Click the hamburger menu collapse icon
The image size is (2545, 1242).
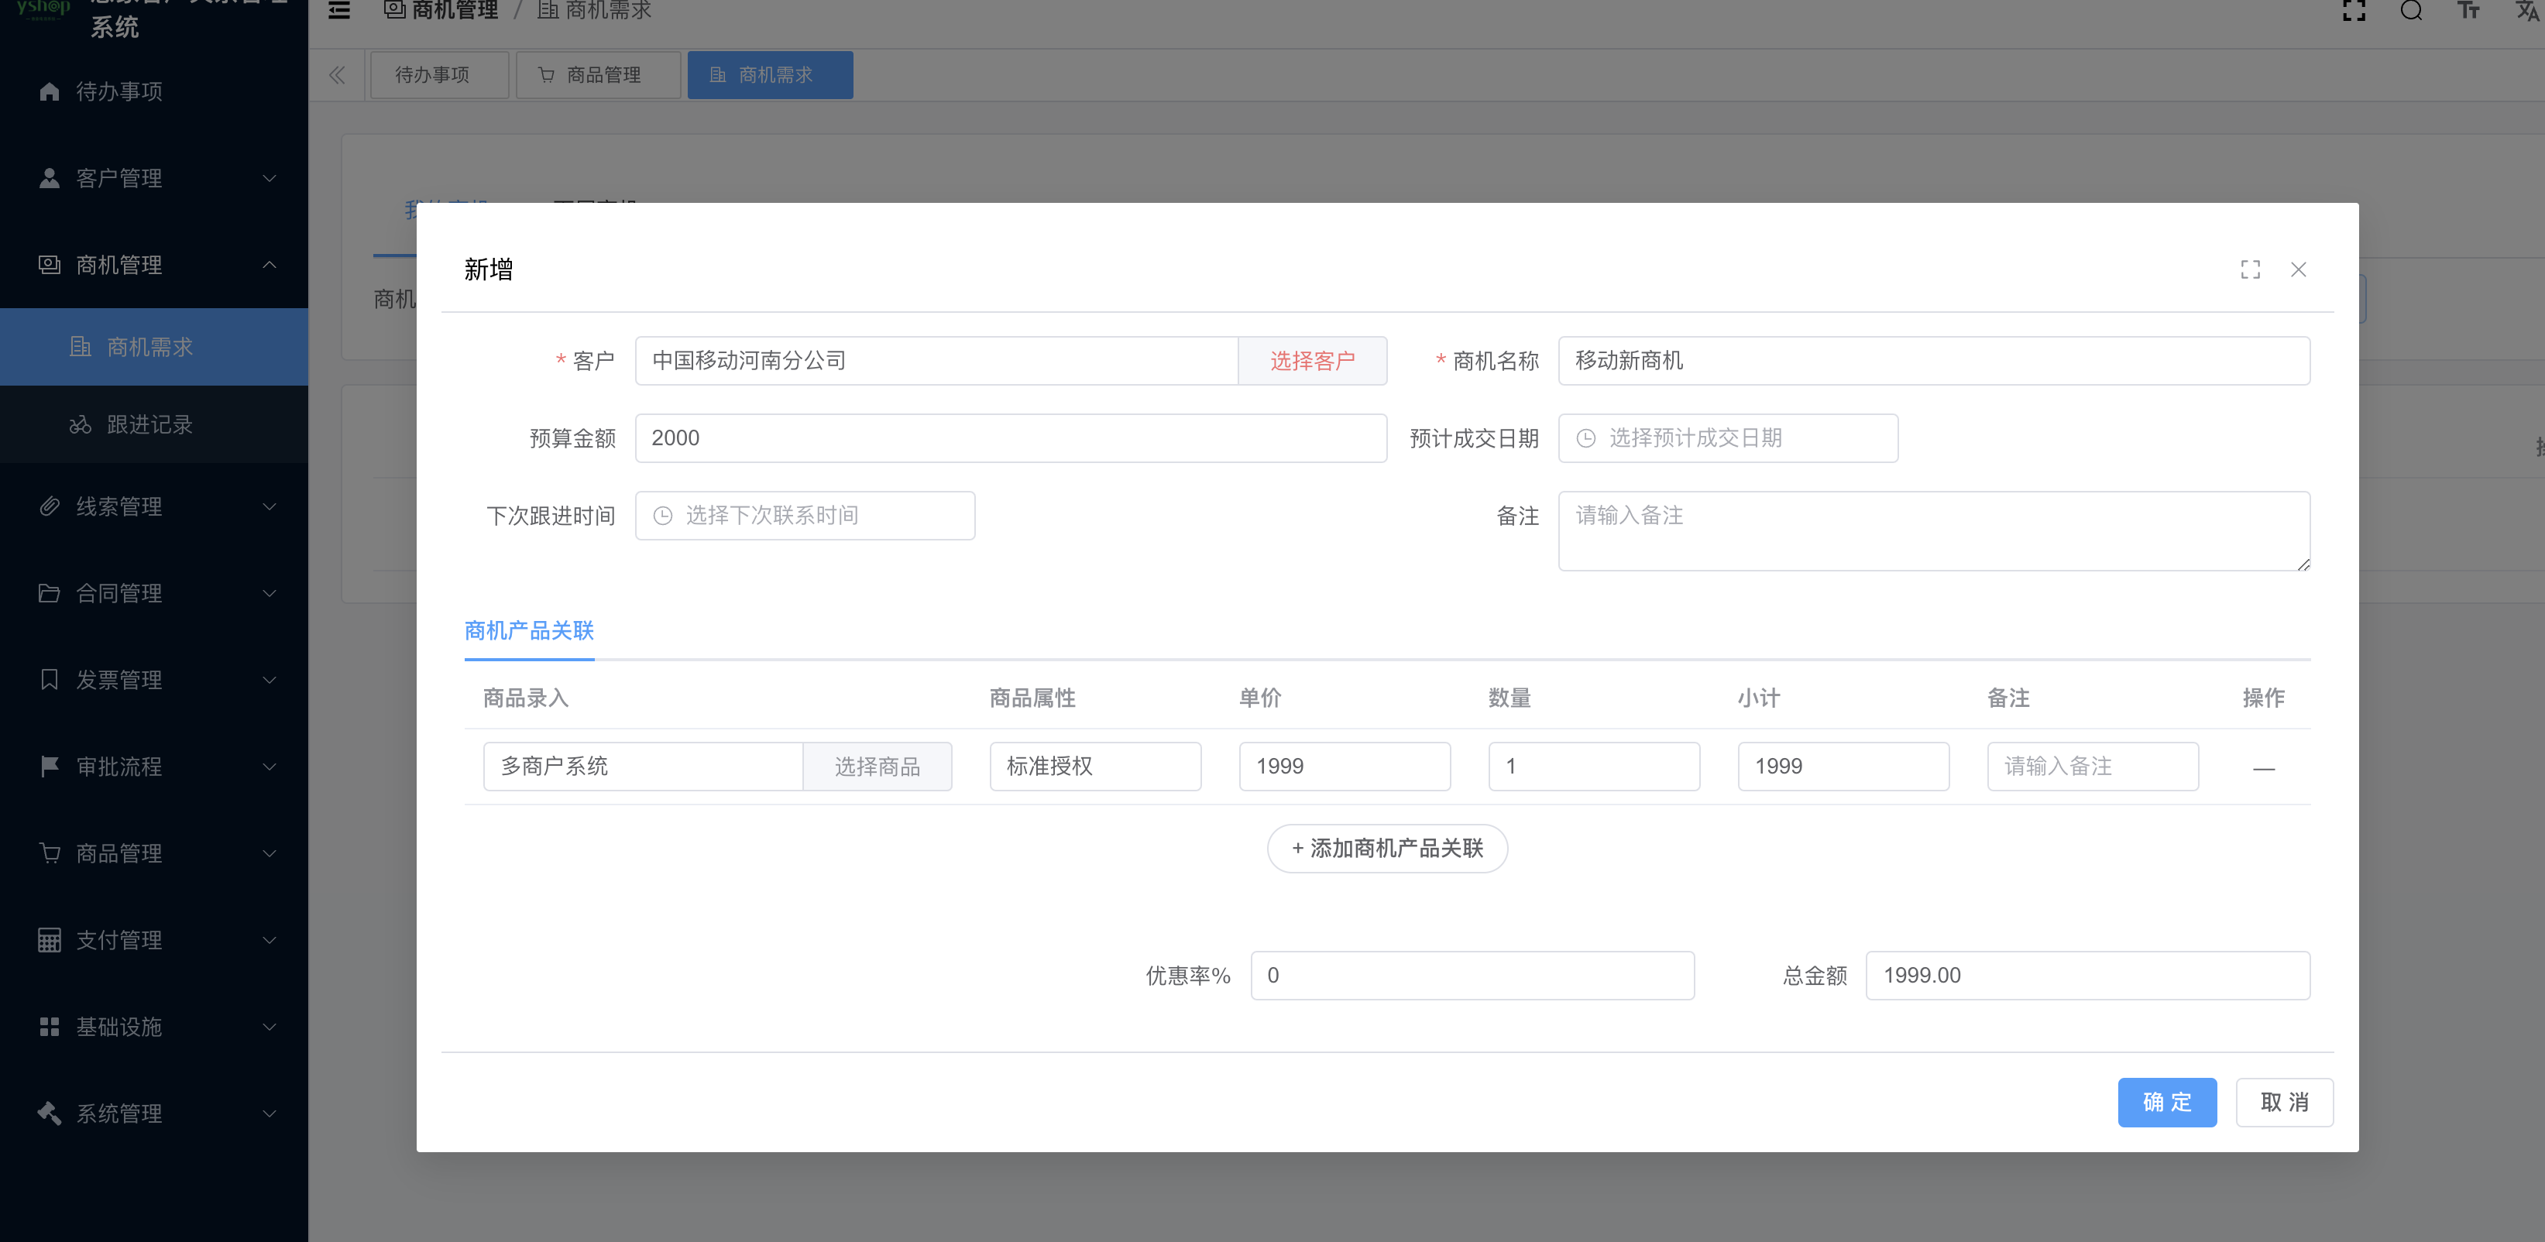point(339,10)
